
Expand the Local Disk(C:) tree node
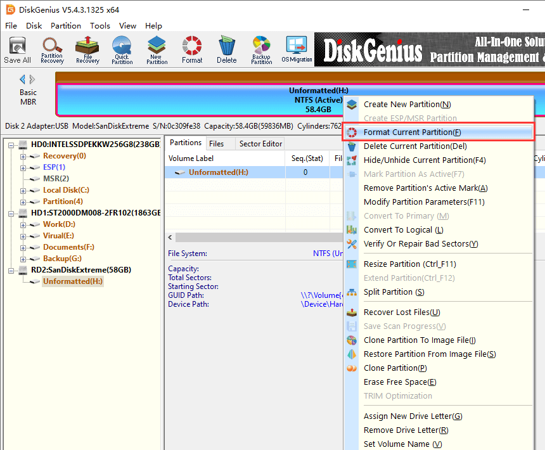point(23,190)
